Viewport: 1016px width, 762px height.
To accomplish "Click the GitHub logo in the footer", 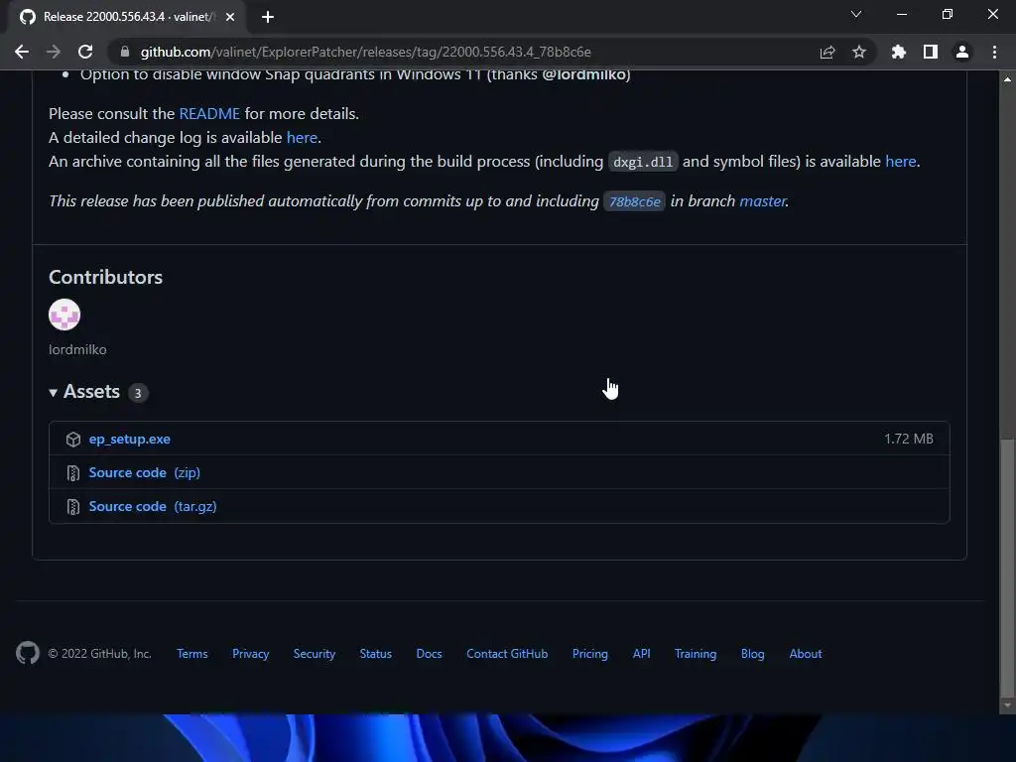I will 28,653.
